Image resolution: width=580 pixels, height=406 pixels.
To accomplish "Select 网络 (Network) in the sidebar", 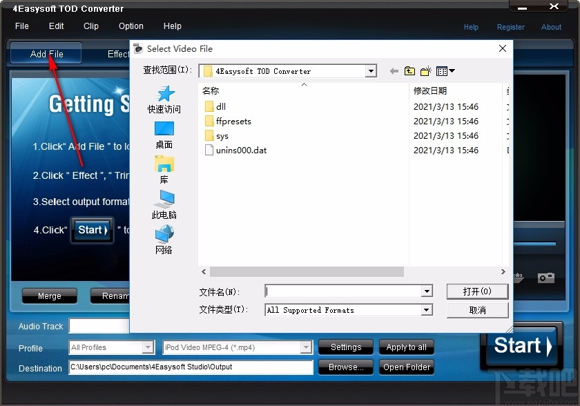I will tap(164, 241).
